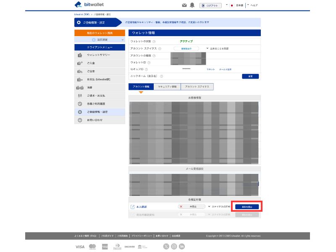336x252 pixels.
Task: Switch to the アカウント ステイタス tab
Action: click(x=198, y=87)
